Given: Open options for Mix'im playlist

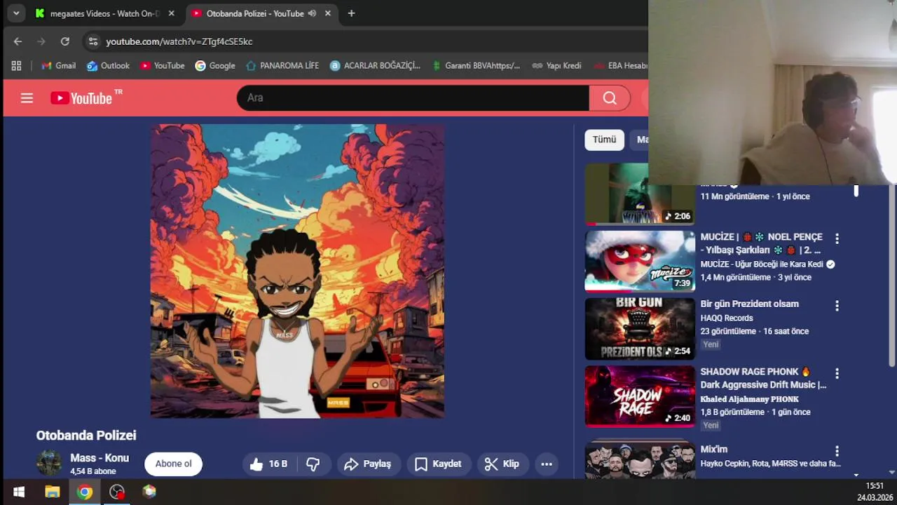Looking at the screenshot, I should 837,451.
